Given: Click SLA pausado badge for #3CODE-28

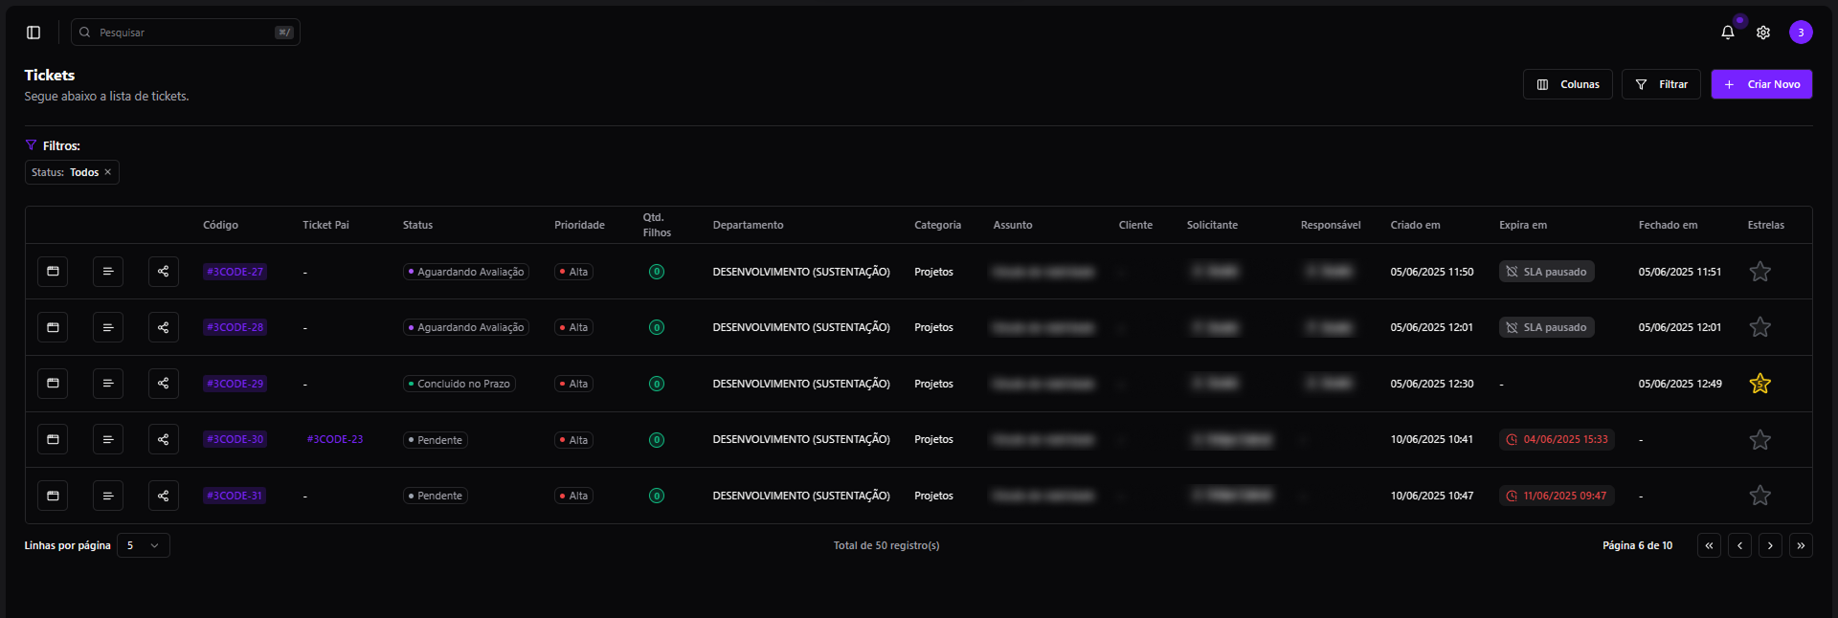Looking at the screenshot, I should tap(1546, 327).
